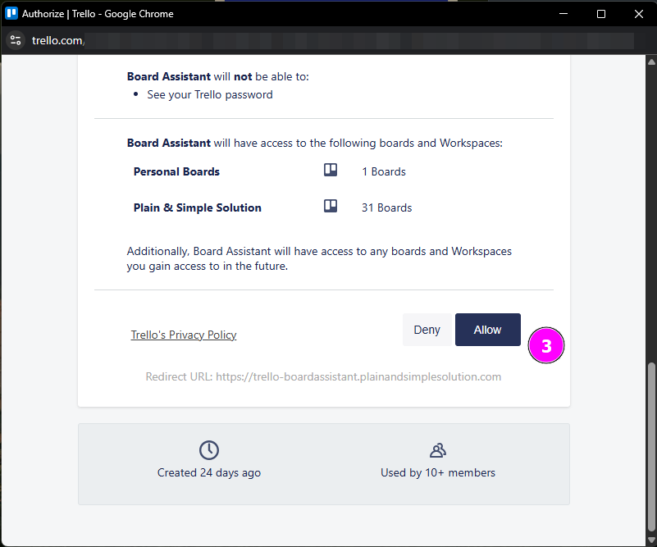The height and width of the screenshot is (547, 657).
Task: Click the 'access to the following boards' heading
Action: pyautogui.click(x=315, y=144)
